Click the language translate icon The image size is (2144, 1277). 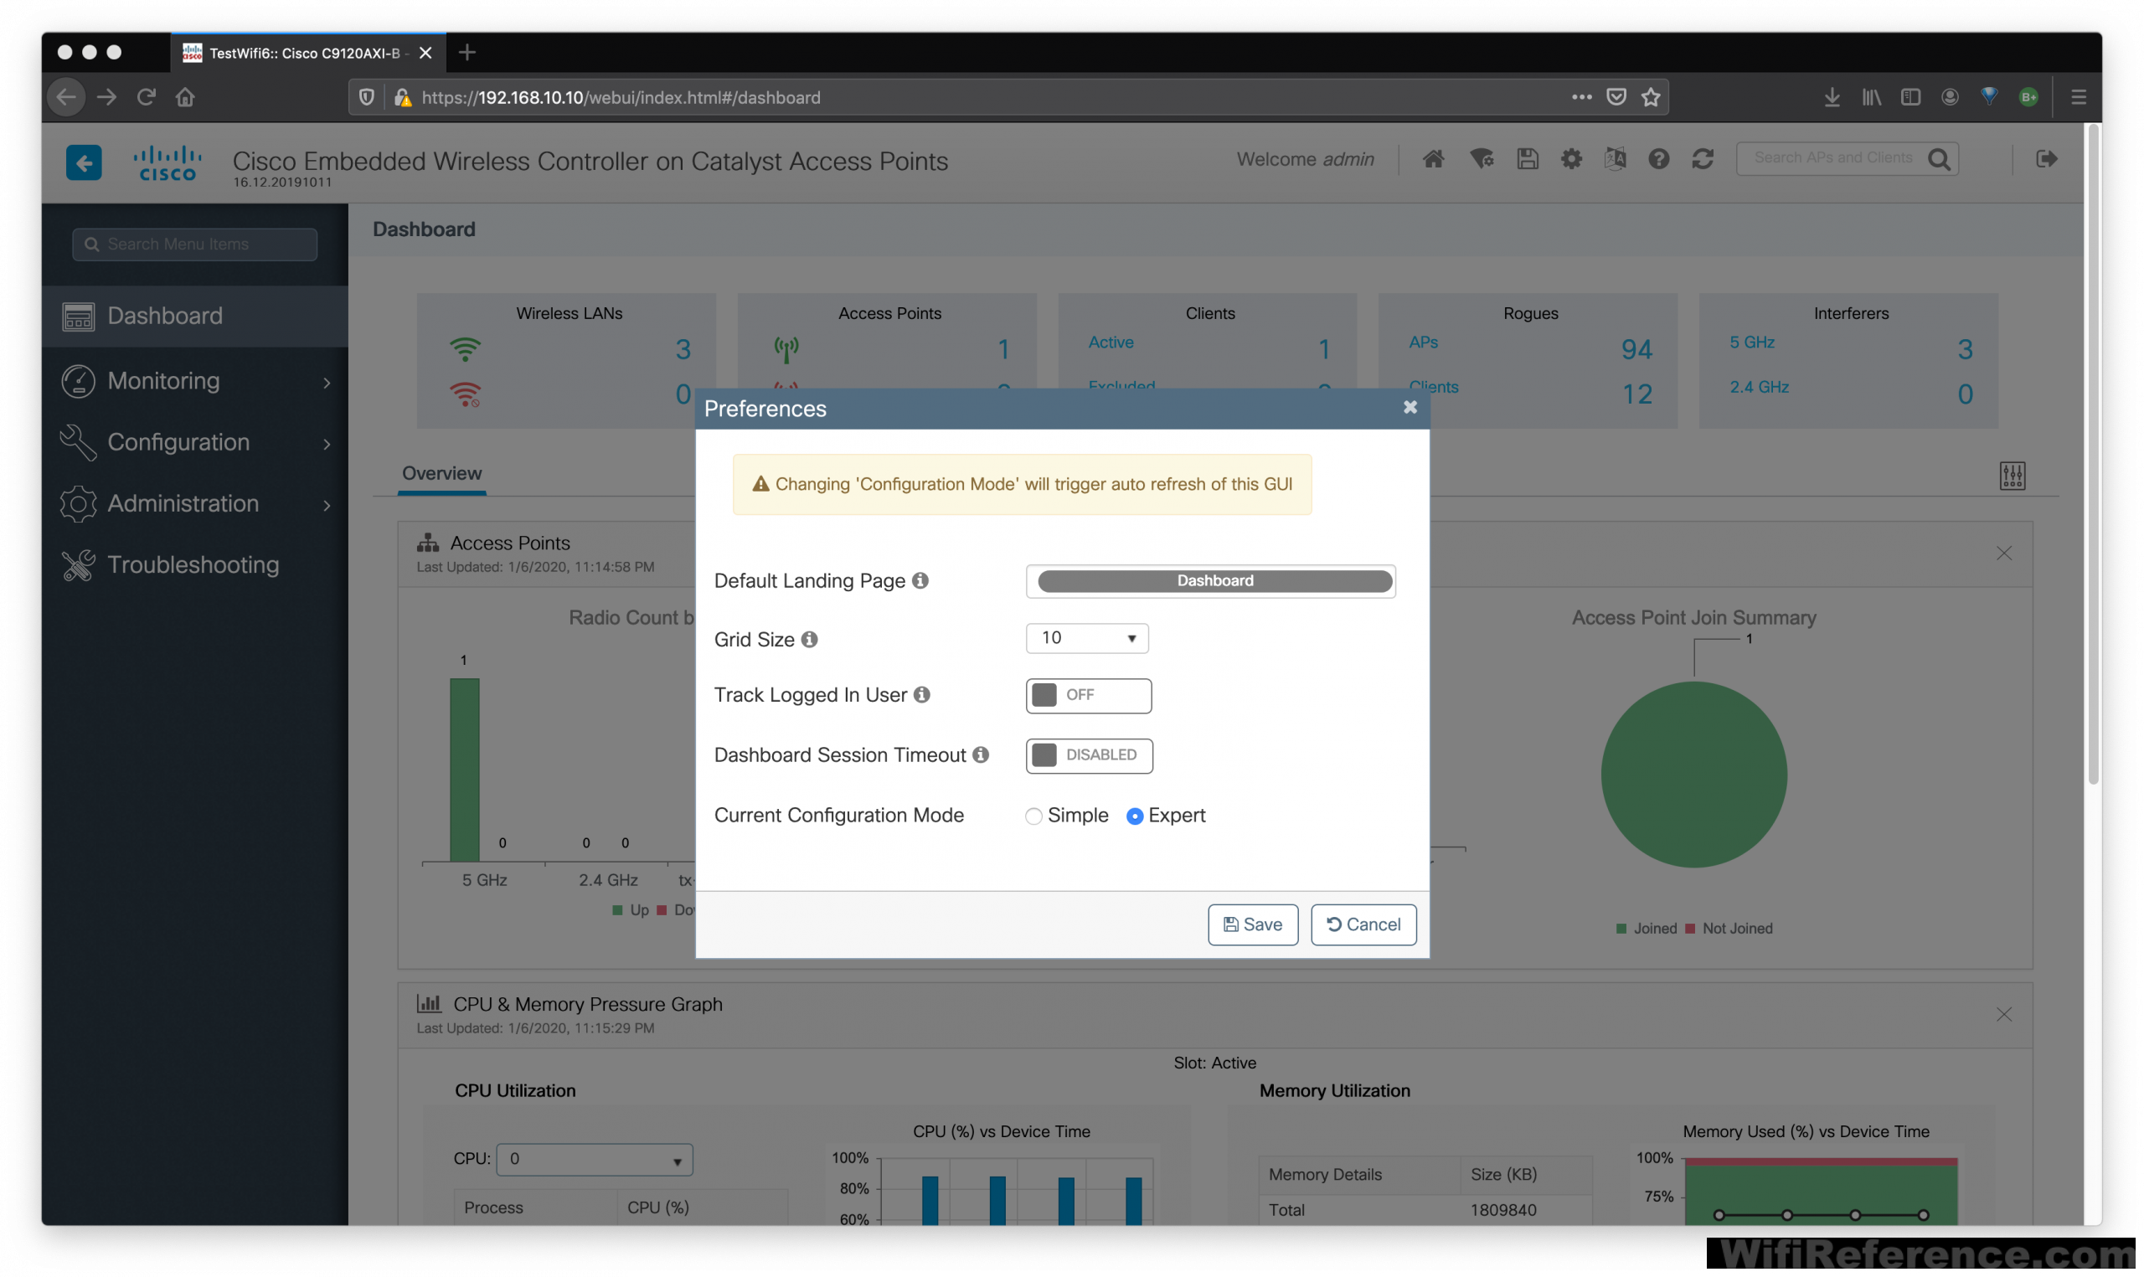click(1615, 159)
